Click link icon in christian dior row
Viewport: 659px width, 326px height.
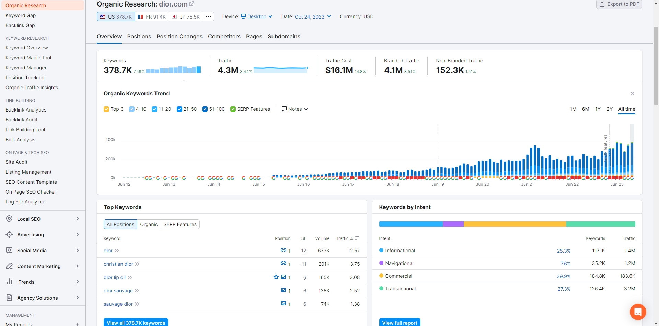[284, 264]
